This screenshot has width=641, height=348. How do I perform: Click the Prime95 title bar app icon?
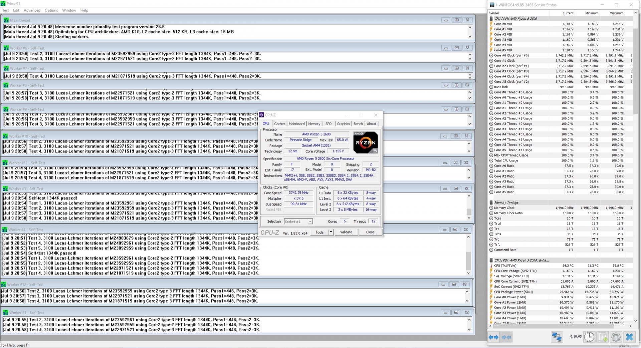pos(3,3)
